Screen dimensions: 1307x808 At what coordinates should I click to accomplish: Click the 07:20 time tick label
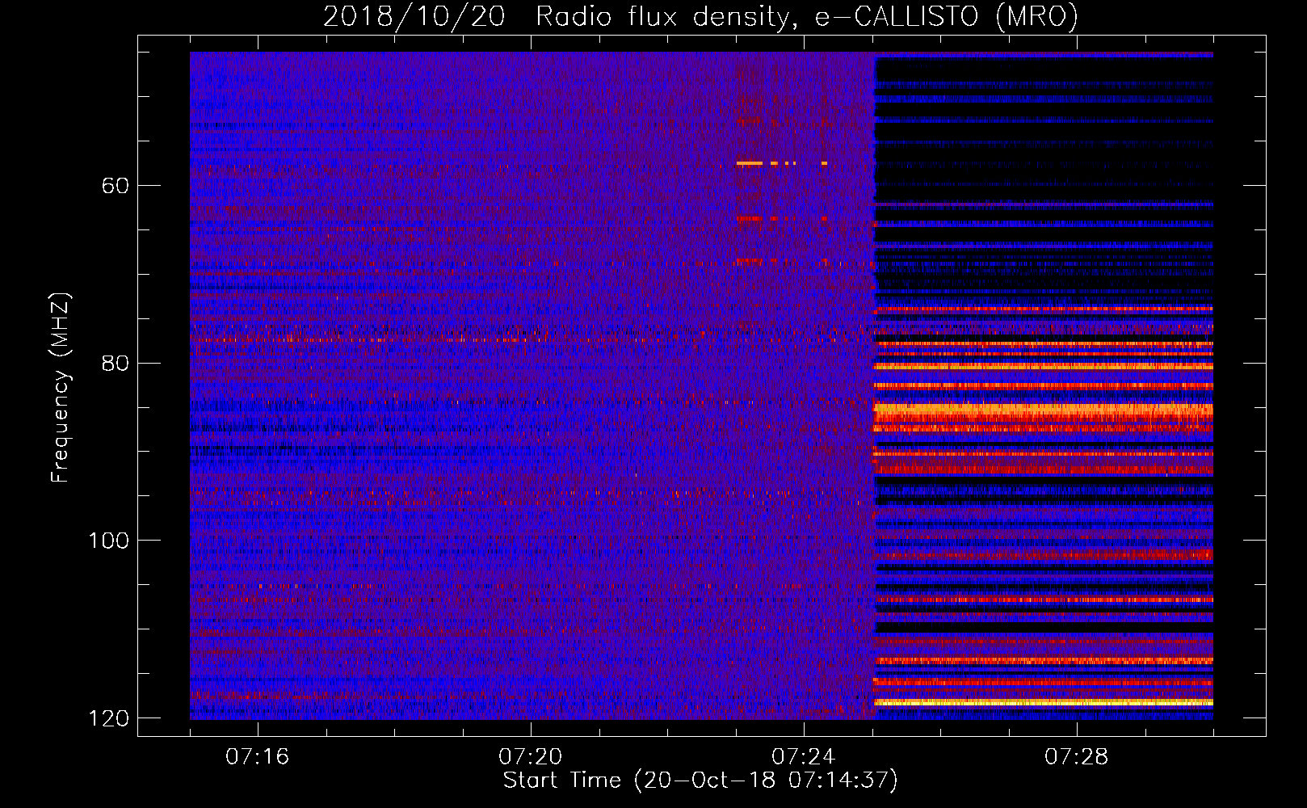531,756
